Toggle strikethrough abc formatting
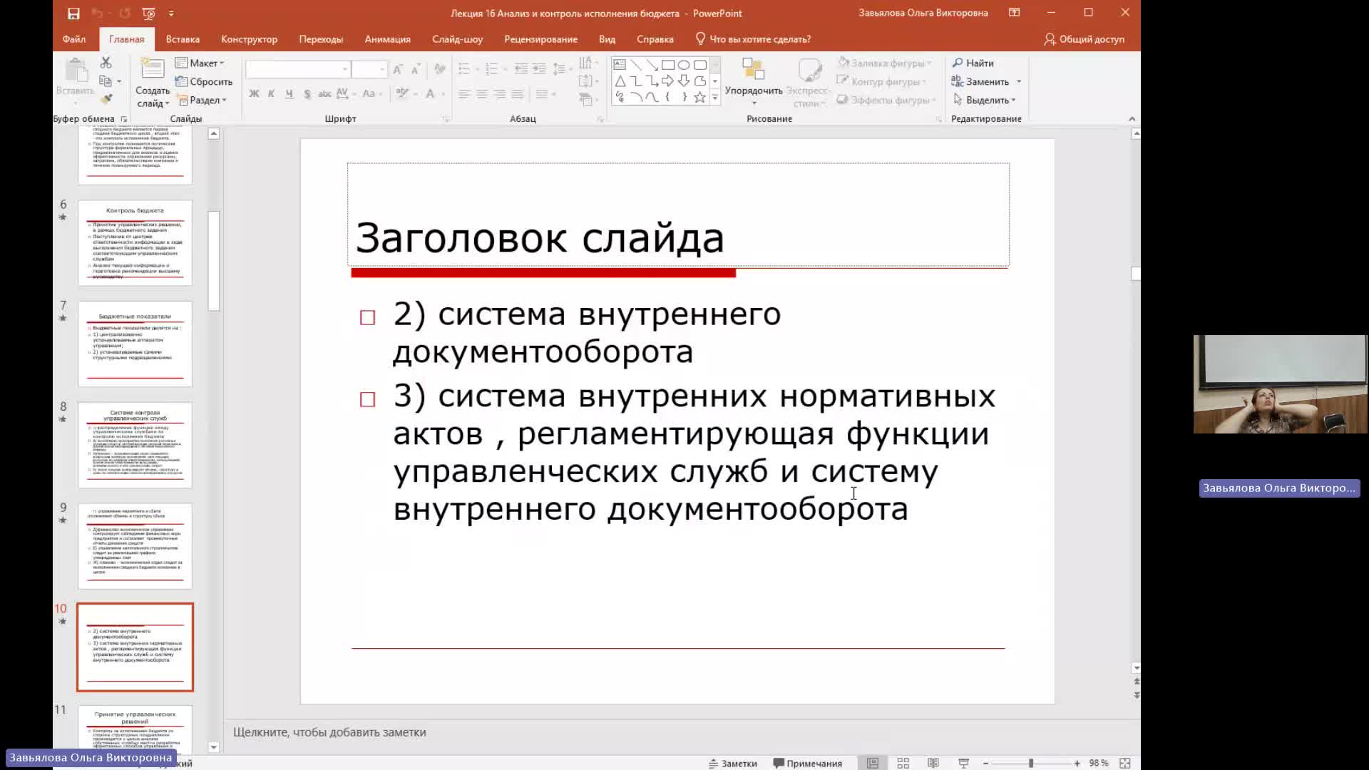This screenshot has height=770, width=1369. (x=324, y=93)
